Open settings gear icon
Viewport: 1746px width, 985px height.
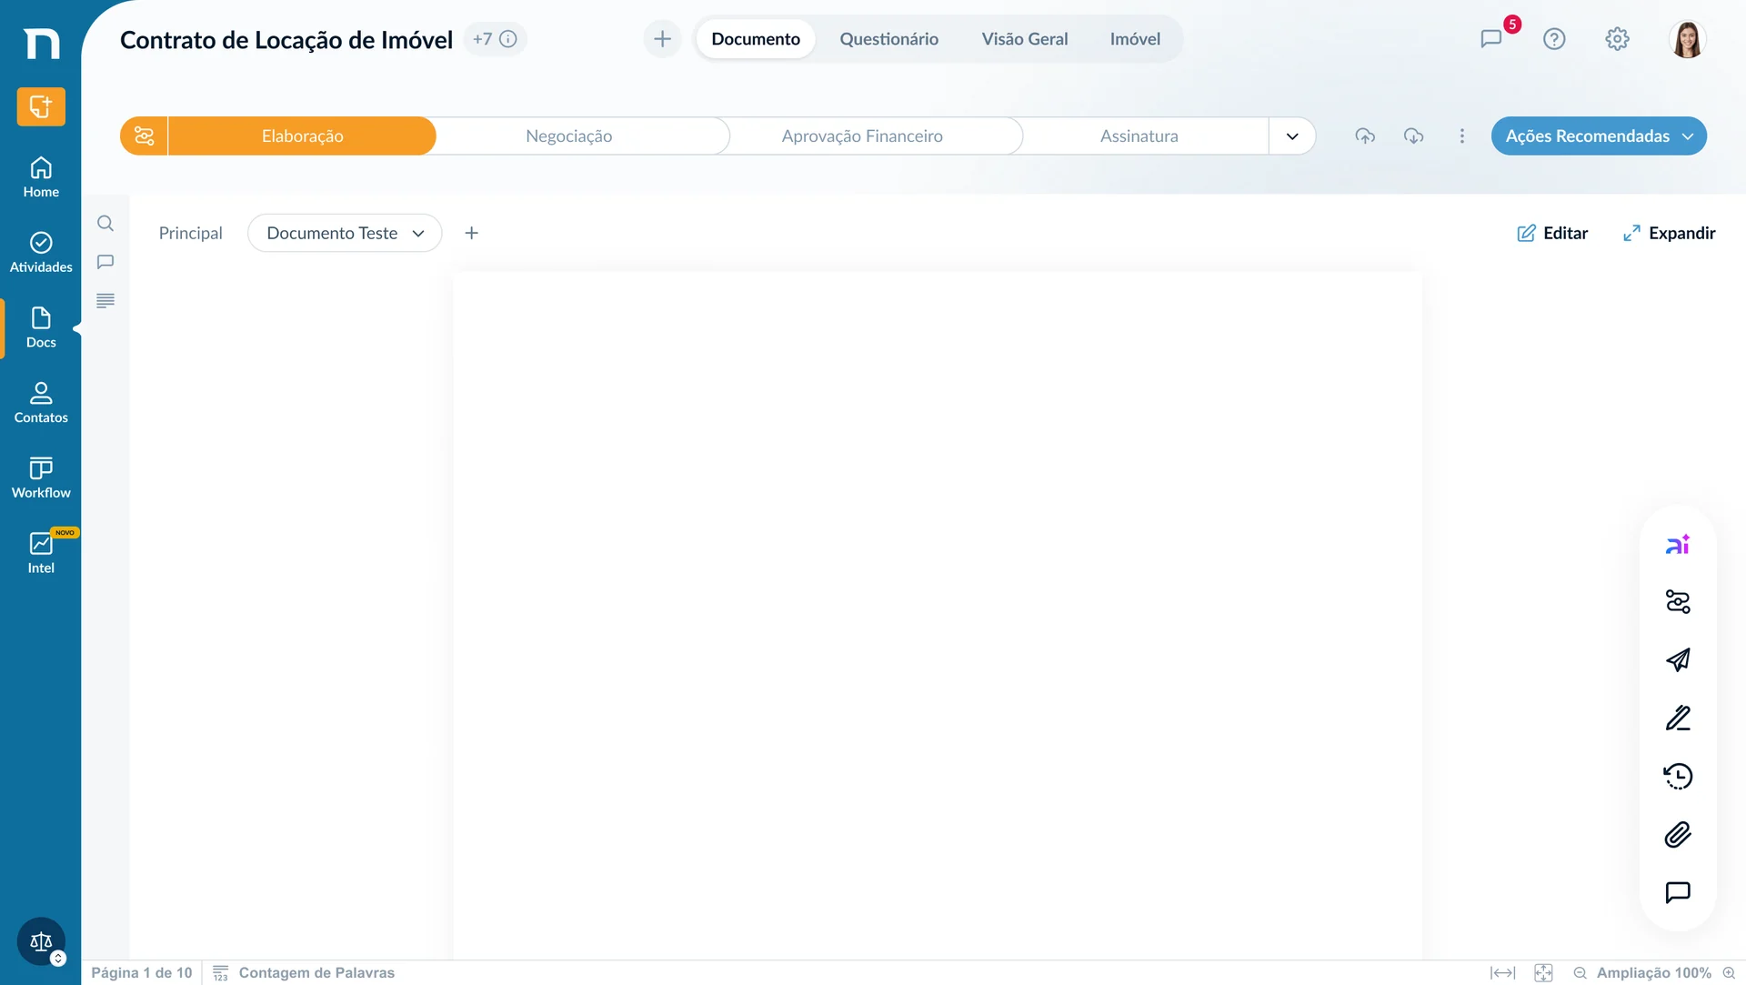[1617, 38]
